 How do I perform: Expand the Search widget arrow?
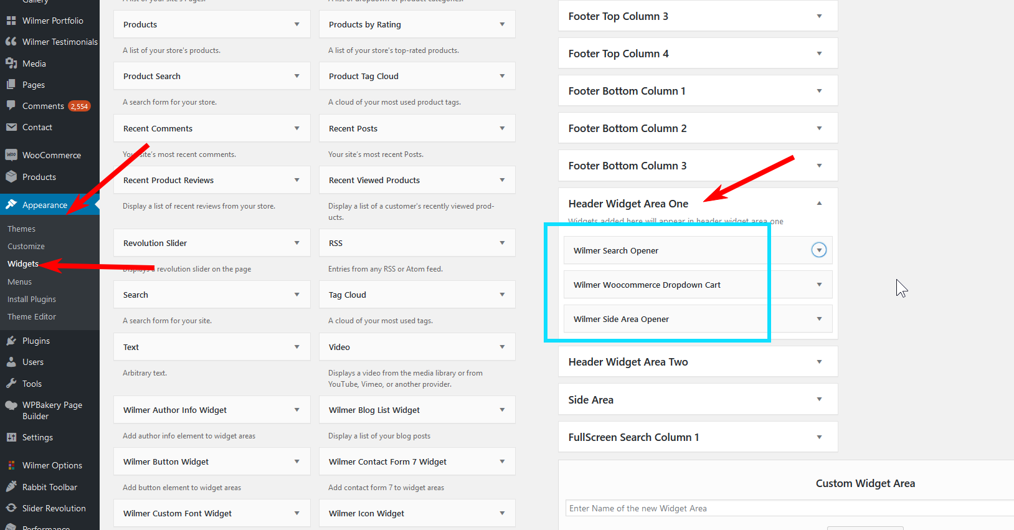click(297, 295)
